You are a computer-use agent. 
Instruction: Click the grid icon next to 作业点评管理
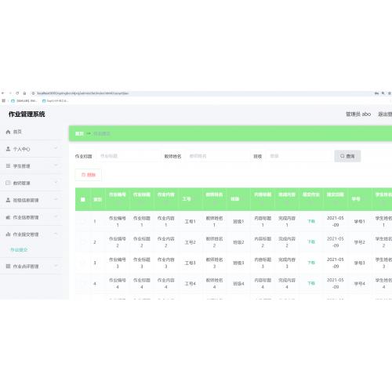click(x=8, y=266)
